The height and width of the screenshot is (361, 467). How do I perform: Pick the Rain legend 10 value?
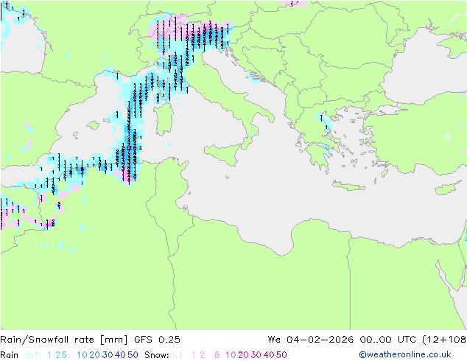82,355
